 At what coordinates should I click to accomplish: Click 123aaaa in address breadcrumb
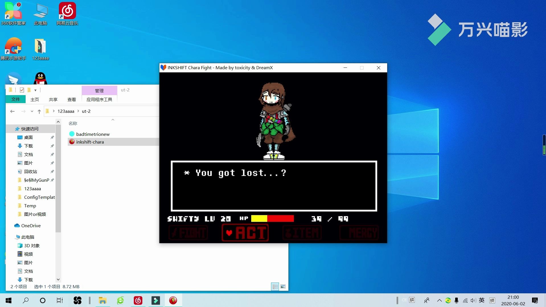click(66, 111)
